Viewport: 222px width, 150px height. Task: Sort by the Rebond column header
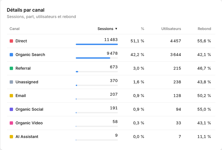coord(204,29)
